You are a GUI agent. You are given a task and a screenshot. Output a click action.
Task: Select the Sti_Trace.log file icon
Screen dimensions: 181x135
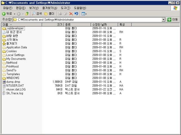4,93
